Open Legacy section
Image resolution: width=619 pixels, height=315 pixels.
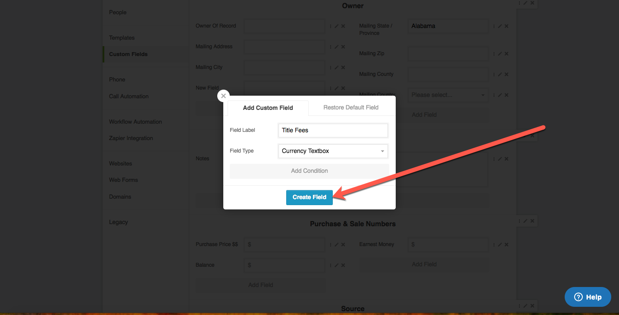pos(118,222)
